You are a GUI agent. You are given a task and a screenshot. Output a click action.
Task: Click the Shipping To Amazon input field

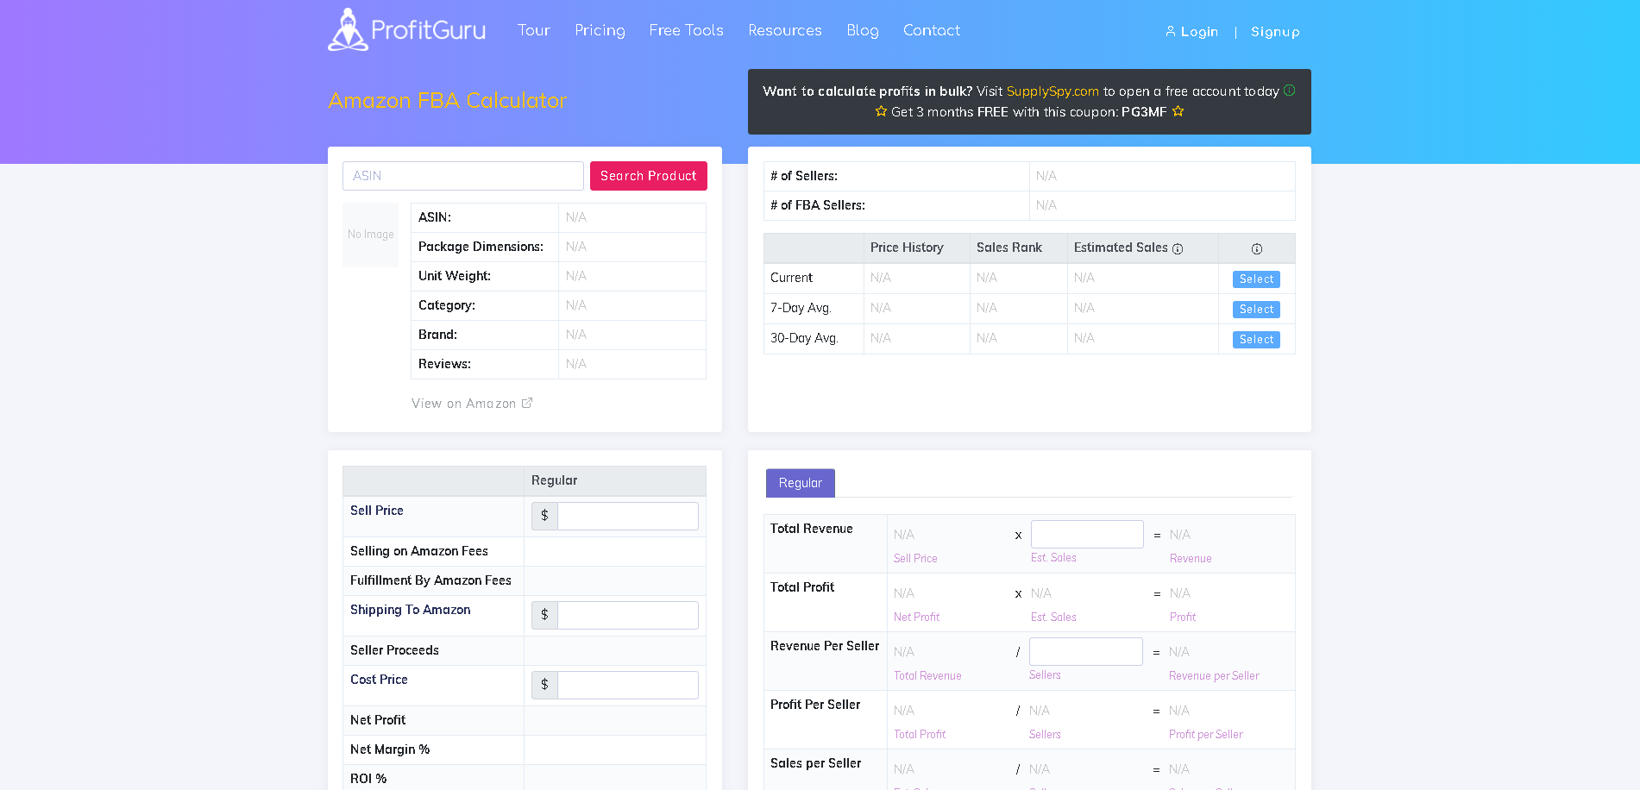(x=628, y=615)
